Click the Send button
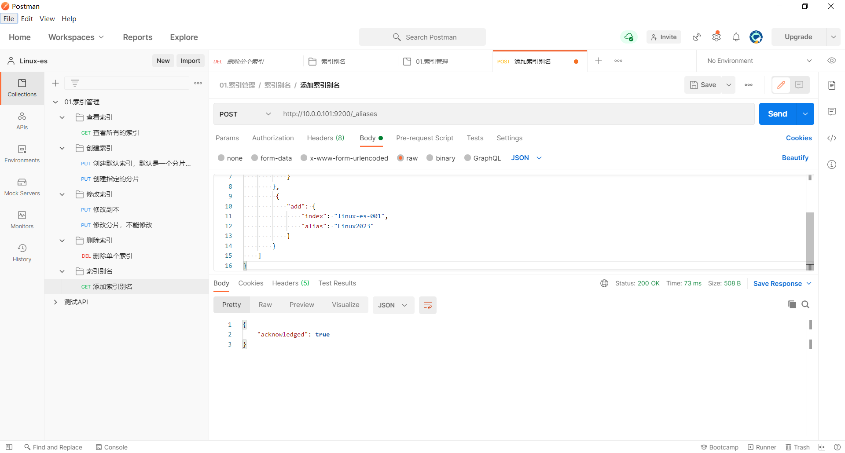 778,114
